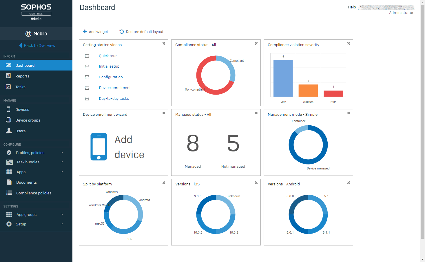Select the Users icon
This screenshot has height=262, width=425.
click(x=9, y=131)
